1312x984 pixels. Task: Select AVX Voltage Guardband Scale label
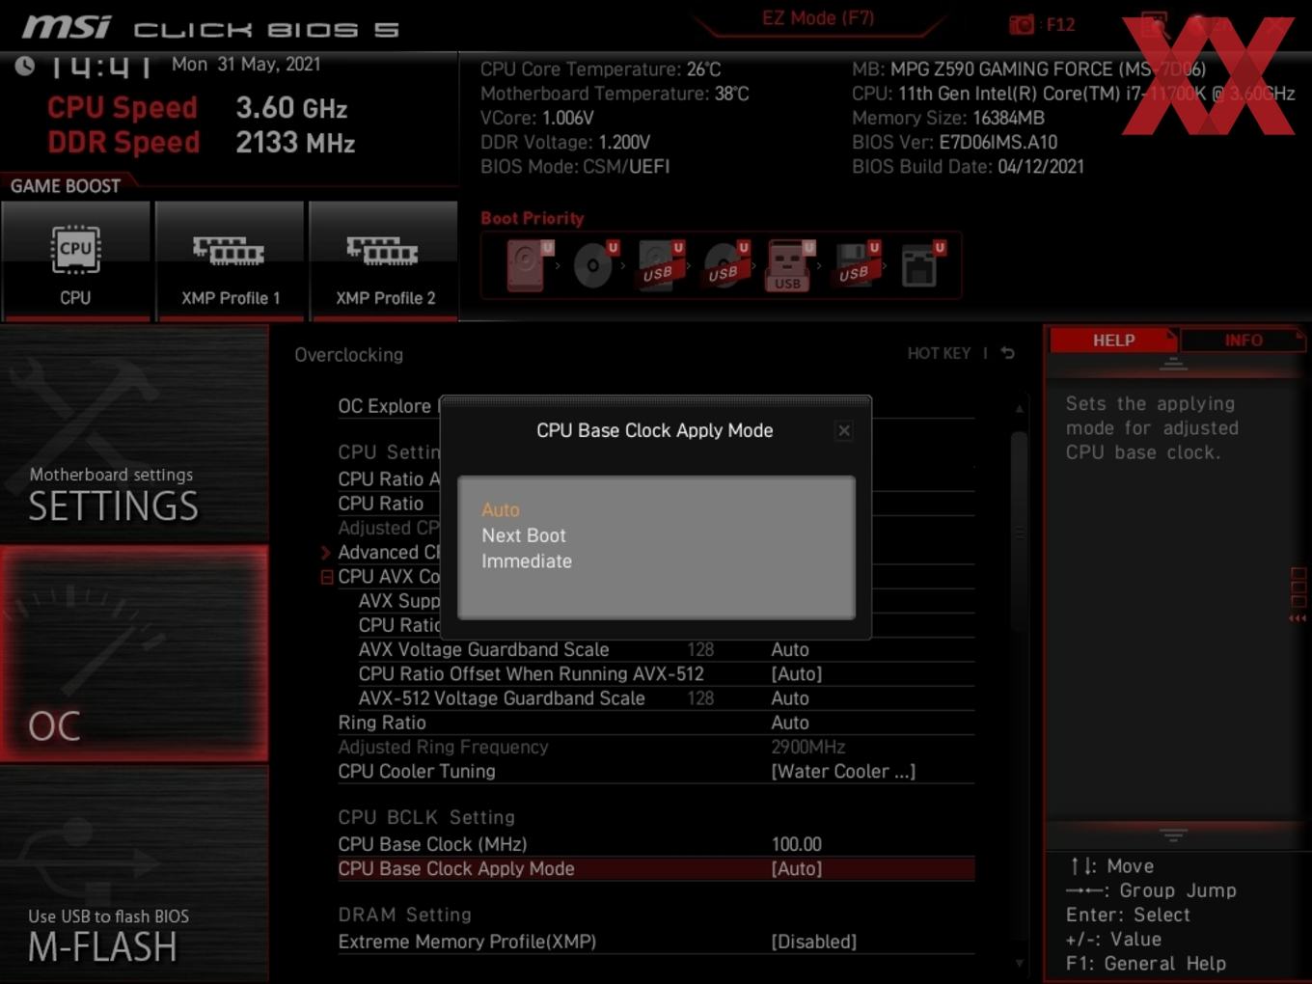click(483, 650)
